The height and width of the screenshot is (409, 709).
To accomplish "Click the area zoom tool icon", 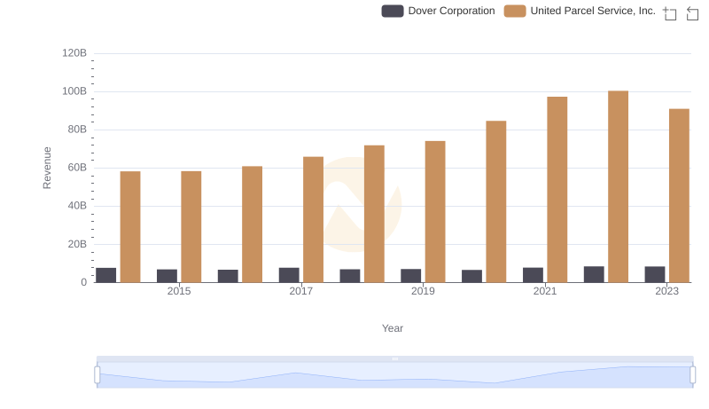I will (x=670, y=13).
